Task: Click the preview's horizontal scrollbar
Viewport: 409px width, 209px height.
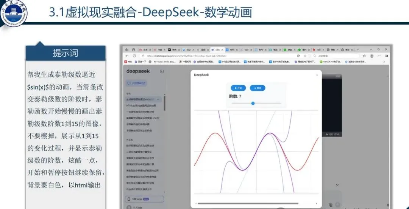Action: [248, 203]
